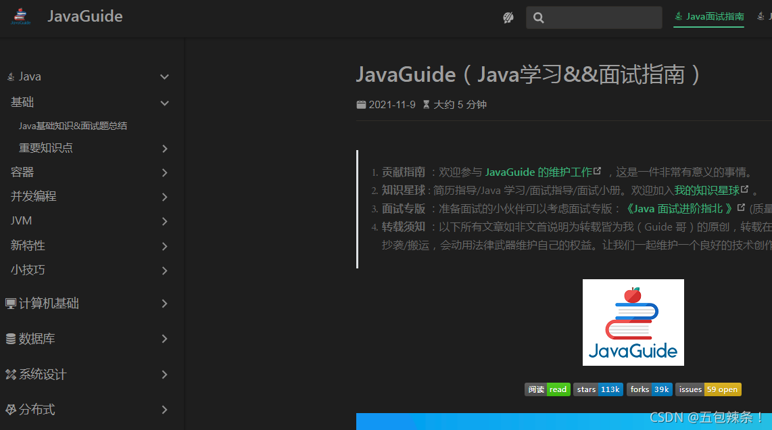Open Java基础知识&面试题总结 page
The image size is (772, 430).
73,126
